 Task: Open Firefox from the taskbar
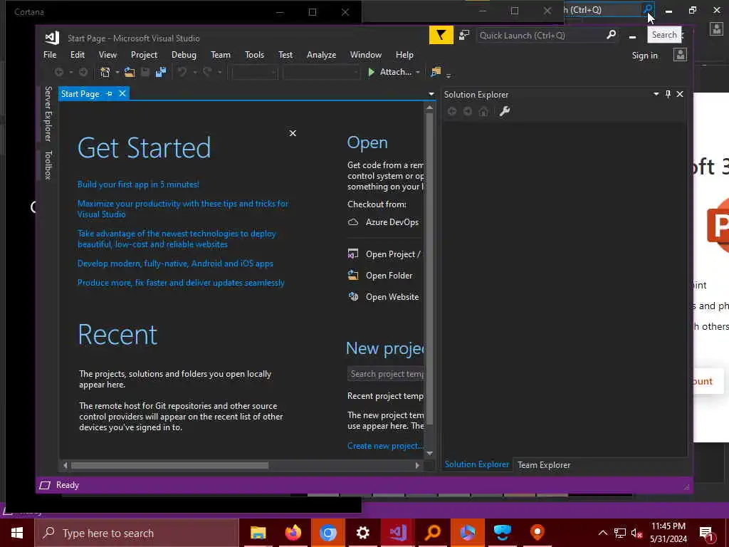click(293, 533)
